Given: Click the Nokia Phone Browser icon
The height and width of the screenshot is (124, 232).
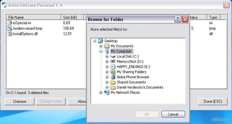Looking at the screenshot, I should click(x=113, y=77).
